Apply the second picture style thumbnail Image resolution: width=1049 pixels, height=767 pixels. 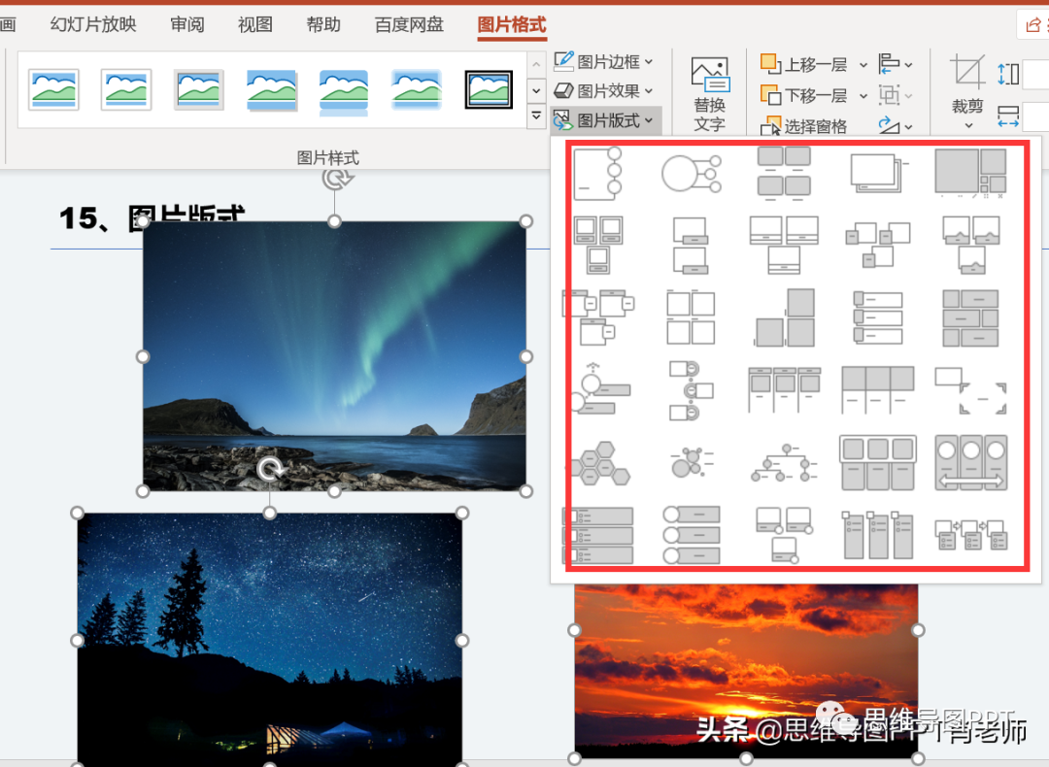click(126, 89)
